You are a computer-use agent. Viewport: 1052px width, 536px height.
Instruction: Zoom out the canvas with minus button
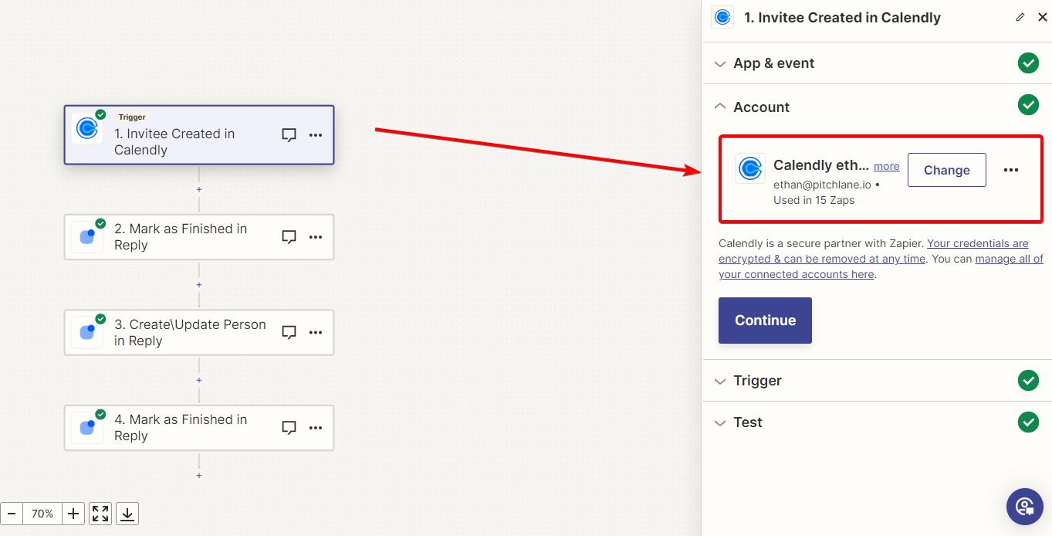pyautogui.click(x=12, y=514)
